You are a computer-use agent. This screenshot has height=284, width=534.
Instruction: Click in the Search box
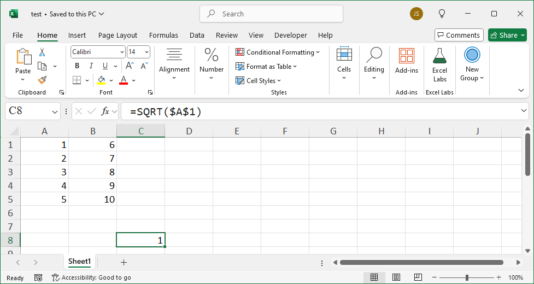tap(271, 14)
